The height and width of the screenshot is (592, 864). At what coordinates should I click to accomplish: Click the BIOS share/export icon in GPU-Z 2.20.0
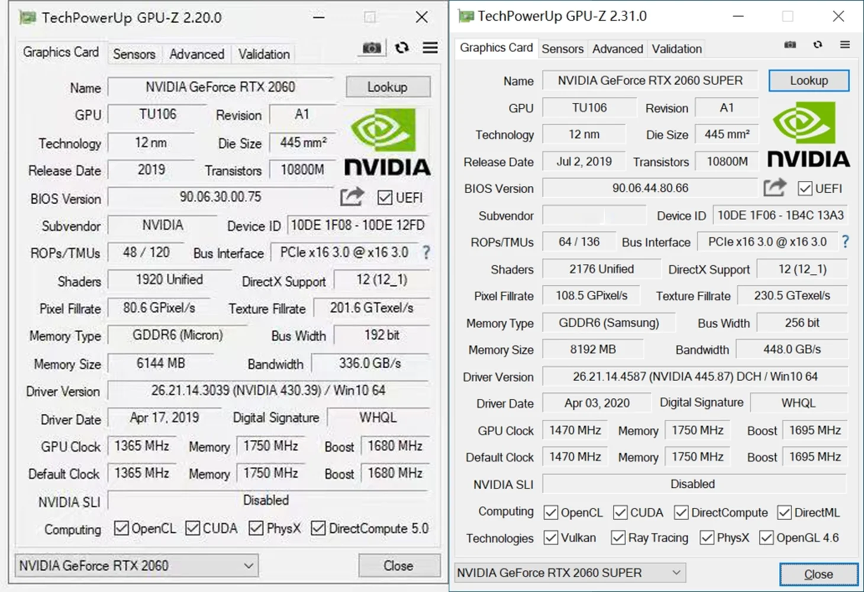[x=352, y=197]
